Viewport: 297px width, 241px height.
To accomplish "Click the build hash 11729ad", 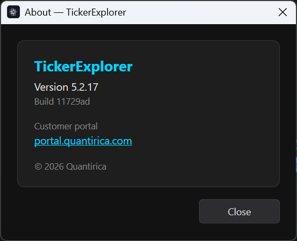I will point(73,101).
